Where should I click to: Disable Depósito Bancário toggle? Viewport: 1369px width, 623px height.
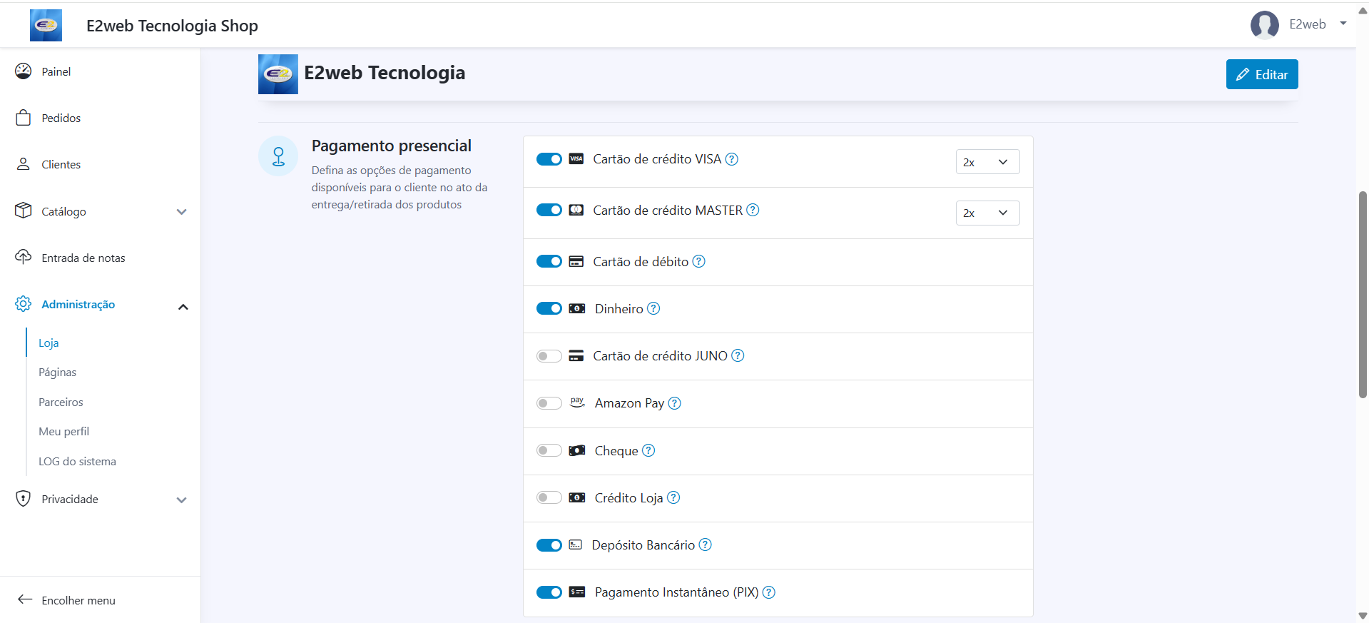coord(549,545)
